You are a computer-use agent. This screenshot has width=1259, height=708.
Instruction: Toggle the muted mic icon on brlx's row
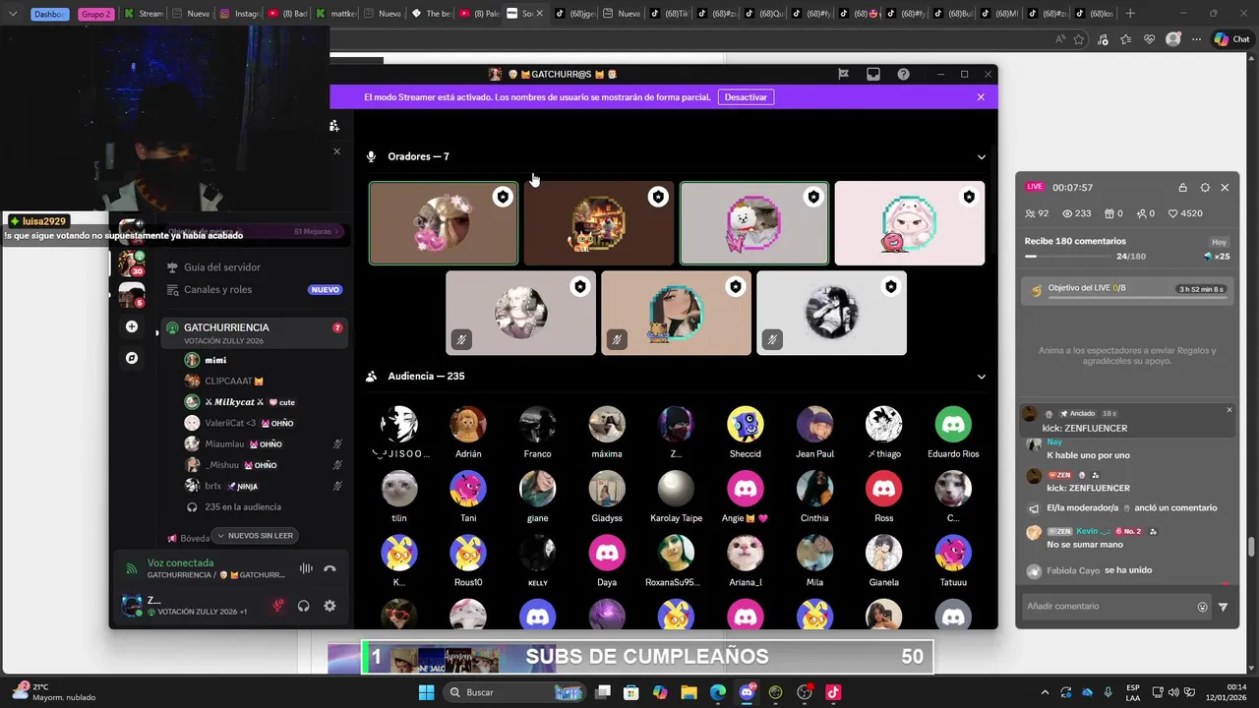(337, 486)
